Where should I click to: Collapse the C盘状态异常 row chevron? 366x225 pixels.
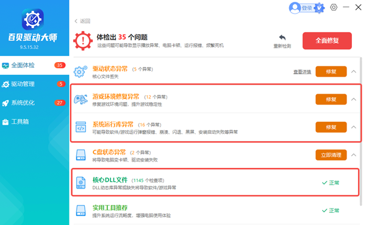pos(354,154)
